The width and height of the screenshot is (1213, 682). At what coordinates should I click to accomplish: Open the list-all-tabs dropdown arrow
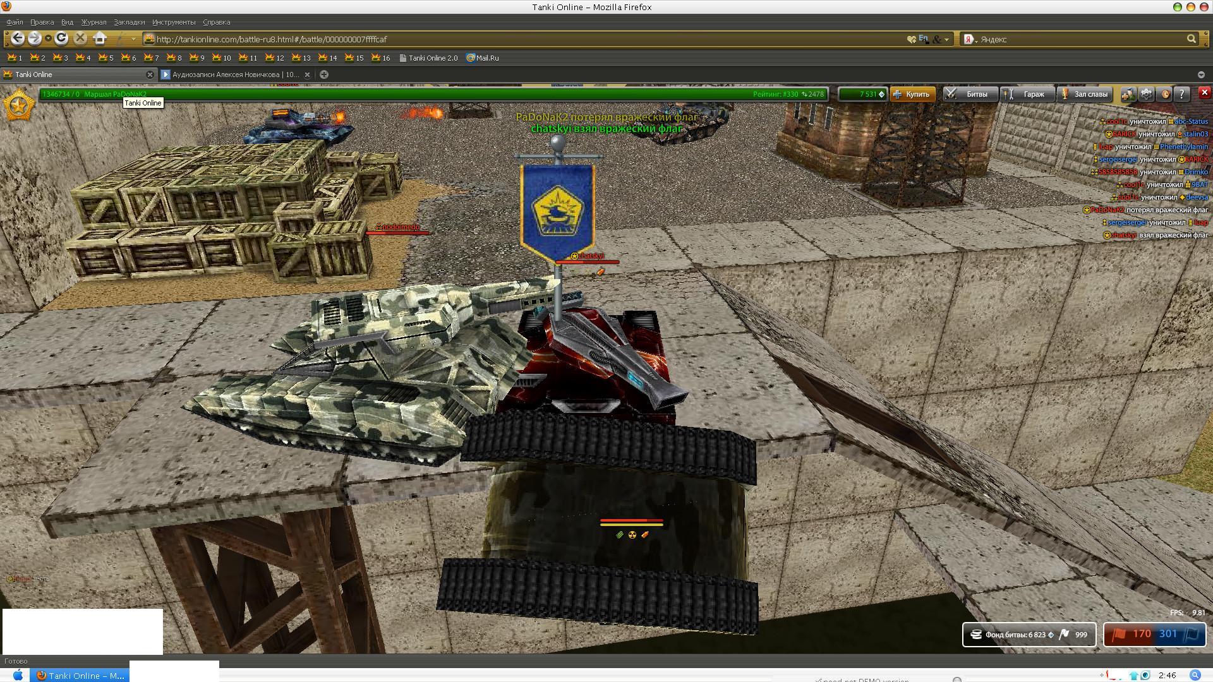point(1201,75)
